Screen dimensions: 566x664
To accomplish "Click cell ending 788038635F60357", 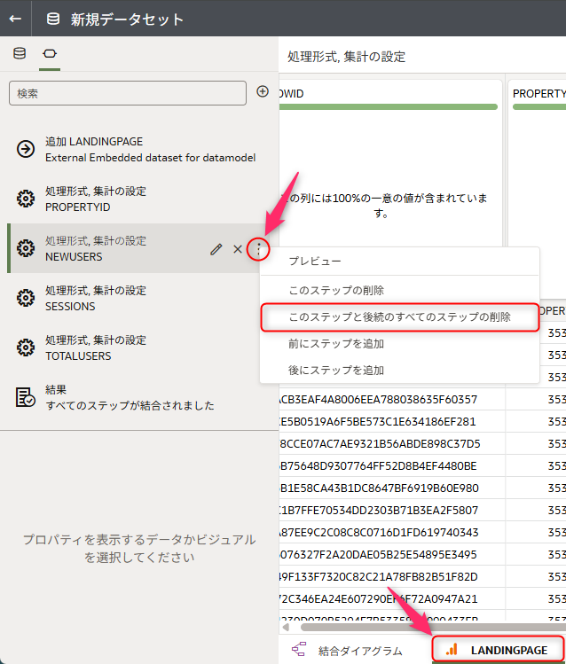I will click(392, 399).
